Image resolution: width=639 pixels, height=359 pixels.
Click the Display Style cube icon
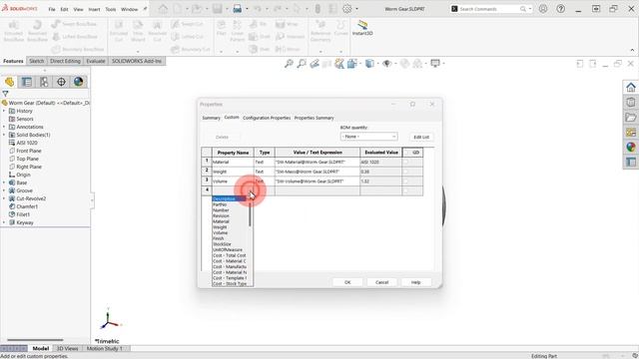click(369, 64)
